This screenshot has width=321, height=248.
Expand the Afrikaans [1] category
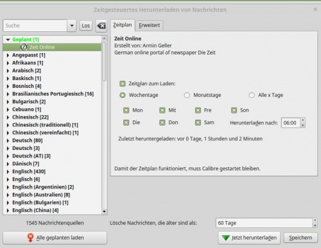click(x=8, y=63)
